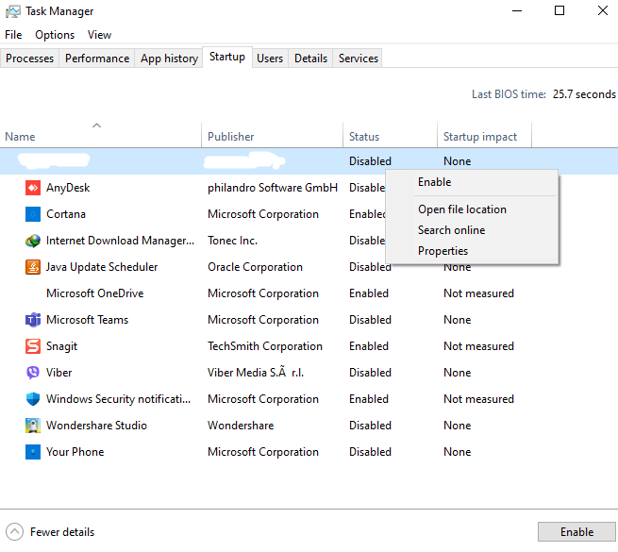Screen dimensions: 618x552
Task: Sort by the Status column header
Action: (390, 135)
